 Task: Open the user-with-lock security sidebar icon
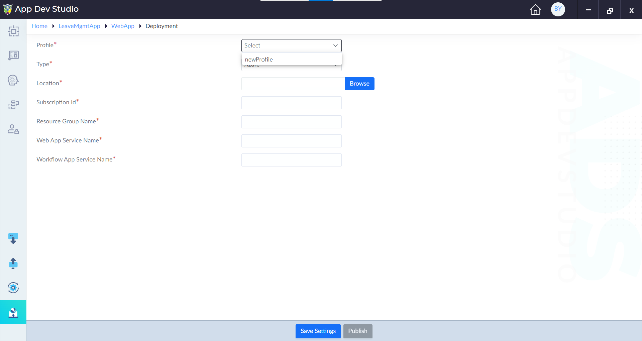13,129
